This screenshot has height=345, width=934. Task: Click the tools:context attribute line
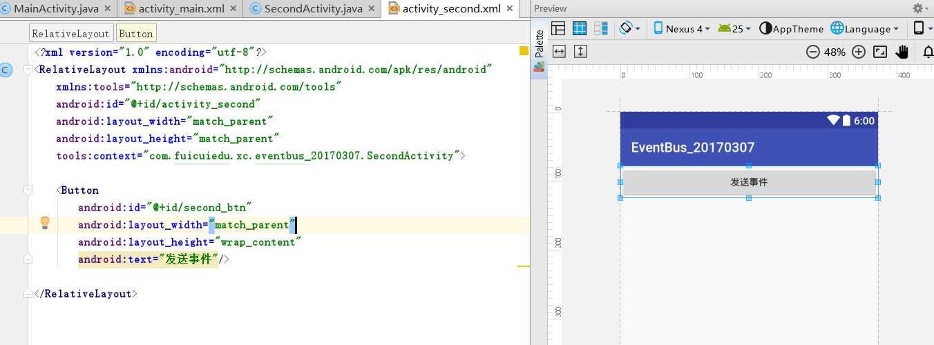pyautogui.click(x=261, y=155)
